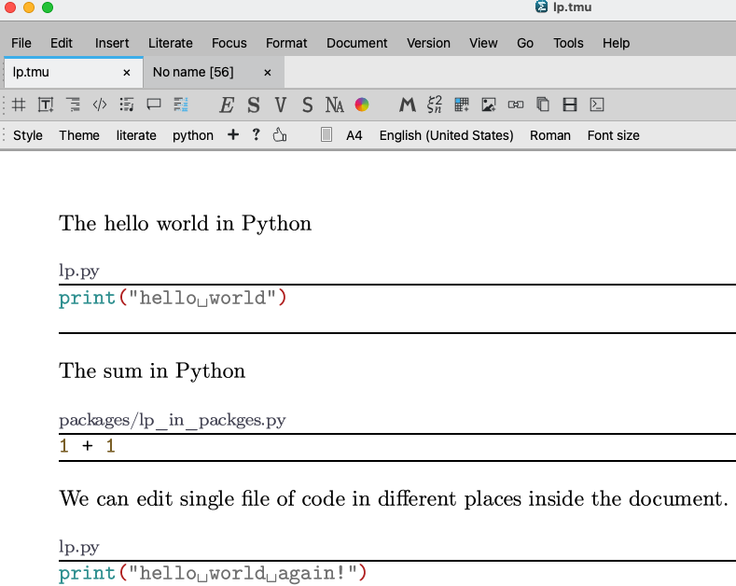Screen dimensions: 736x586
Task: Close the No name [56] tab
Action: point(267,73)
